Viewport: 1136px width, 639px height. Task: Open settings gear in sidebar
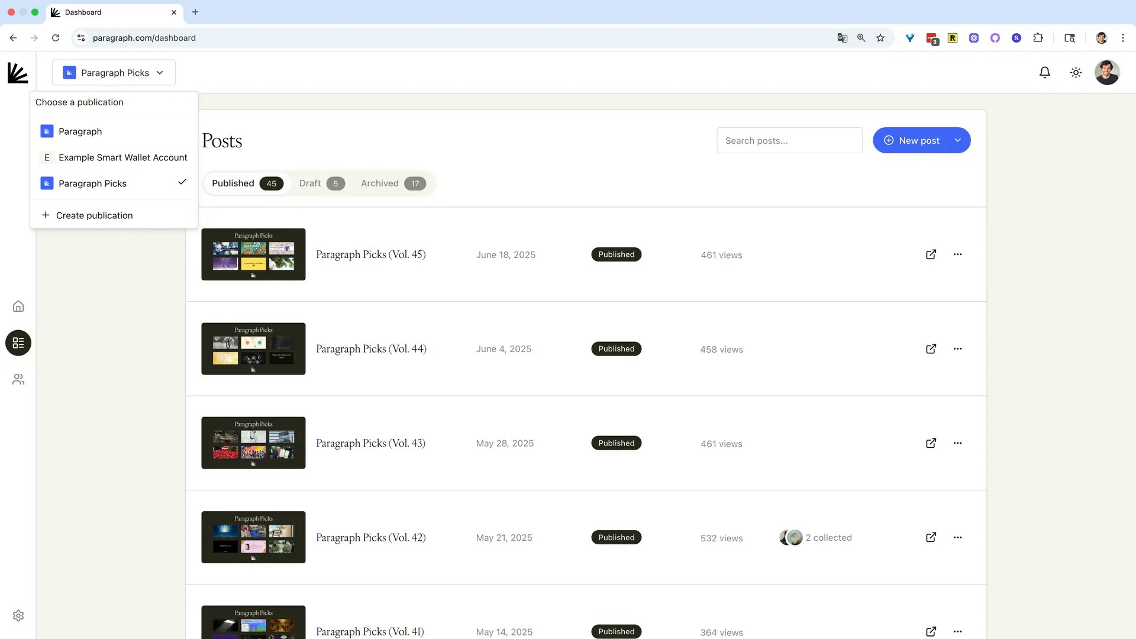point(18,616)
